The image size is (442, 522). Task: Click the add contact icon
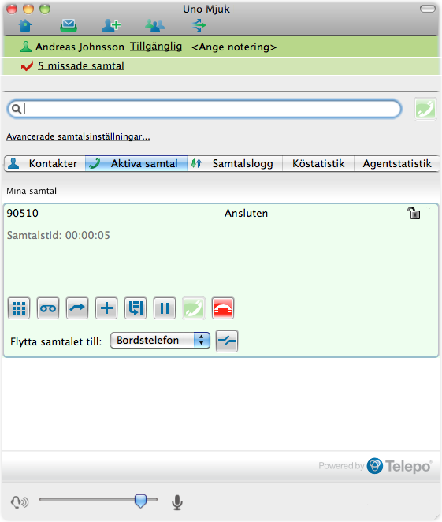111,25
